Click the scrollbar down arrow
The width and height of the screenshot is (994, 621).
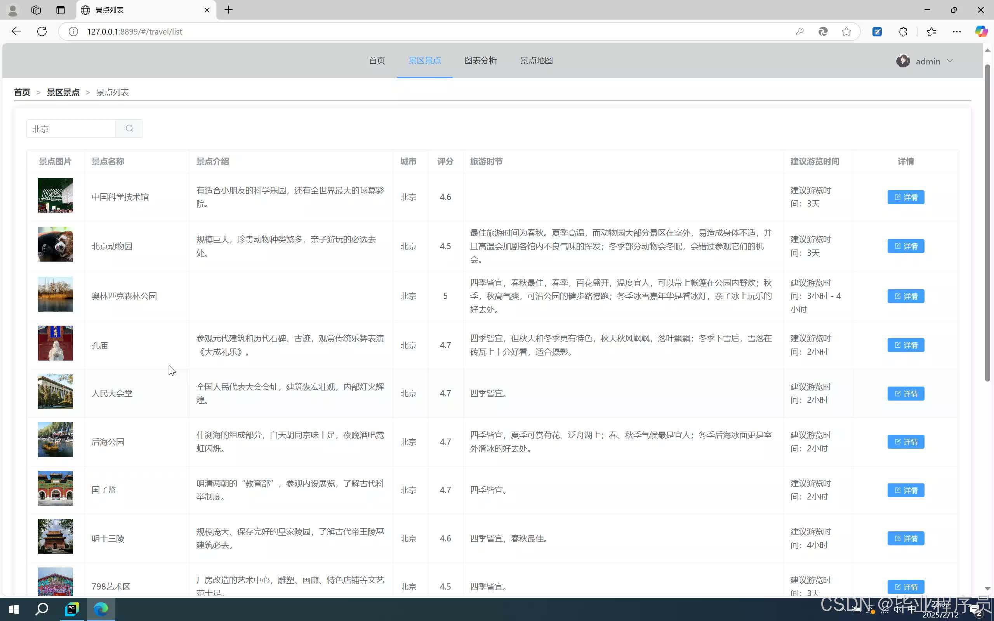pyautogui.click(x=987, y=588)
